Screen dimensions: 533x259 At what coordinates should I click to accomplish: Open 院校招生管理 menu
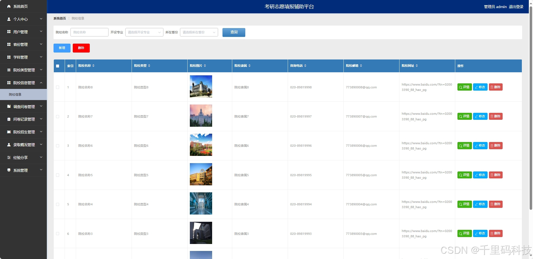(23, 132)
